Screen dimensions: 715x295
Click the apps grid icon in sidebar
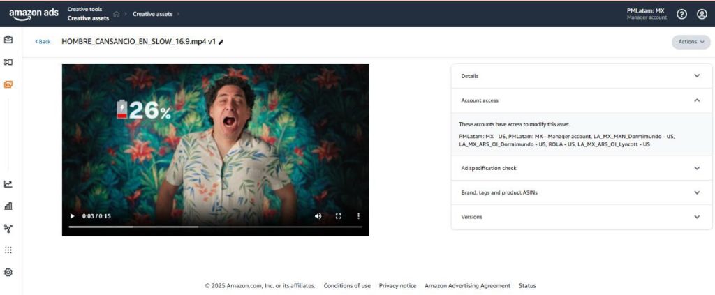coord(8,250)
